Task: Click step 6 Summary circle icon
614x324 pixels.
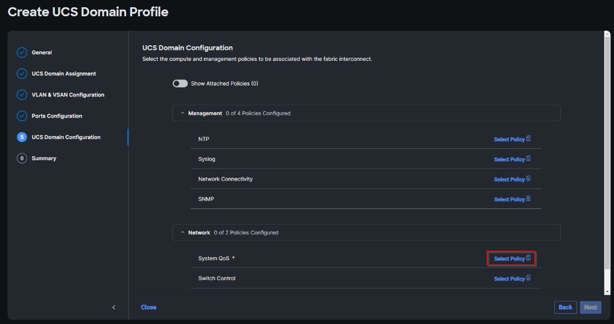Action: click(x=22, y=158)
